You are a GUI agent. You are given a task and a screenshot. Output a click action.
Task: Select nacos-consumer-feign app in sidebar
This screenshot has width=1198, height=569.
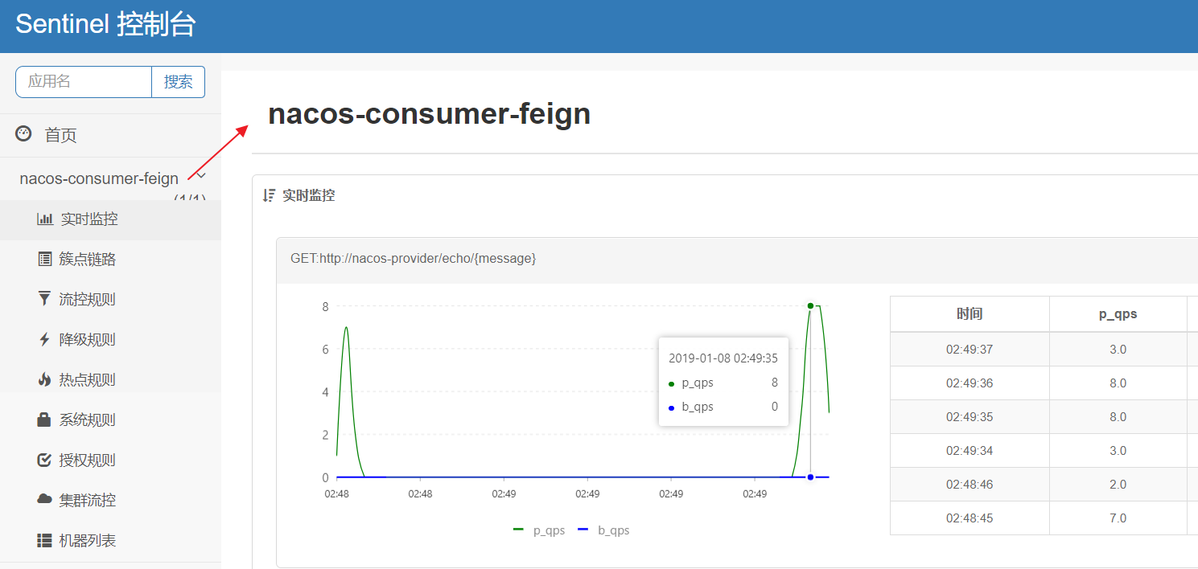(x=99, y=178)
